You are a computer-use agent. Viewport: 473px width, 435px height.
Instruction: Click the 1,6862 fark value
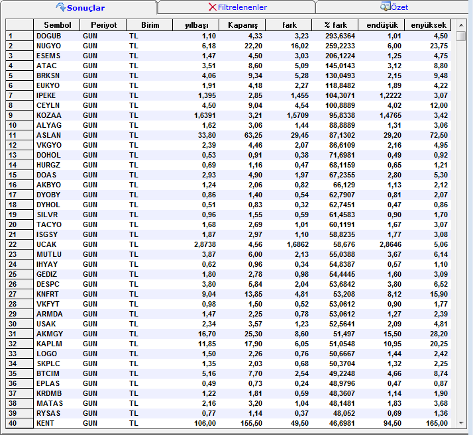[x=297, y=244]
